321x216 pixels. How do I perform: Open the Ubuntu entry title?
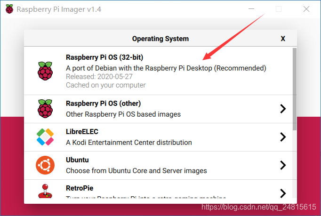77,160
